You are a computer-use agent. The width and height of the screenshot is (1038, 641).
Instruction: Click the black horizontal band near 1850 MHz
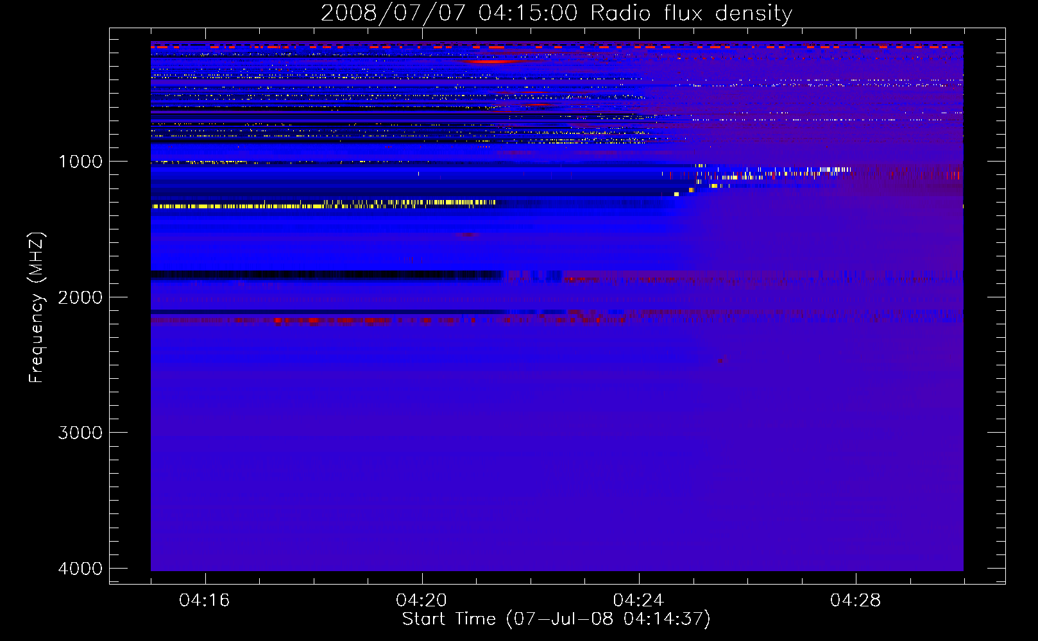pyautogui.click(x=326, y=275)
